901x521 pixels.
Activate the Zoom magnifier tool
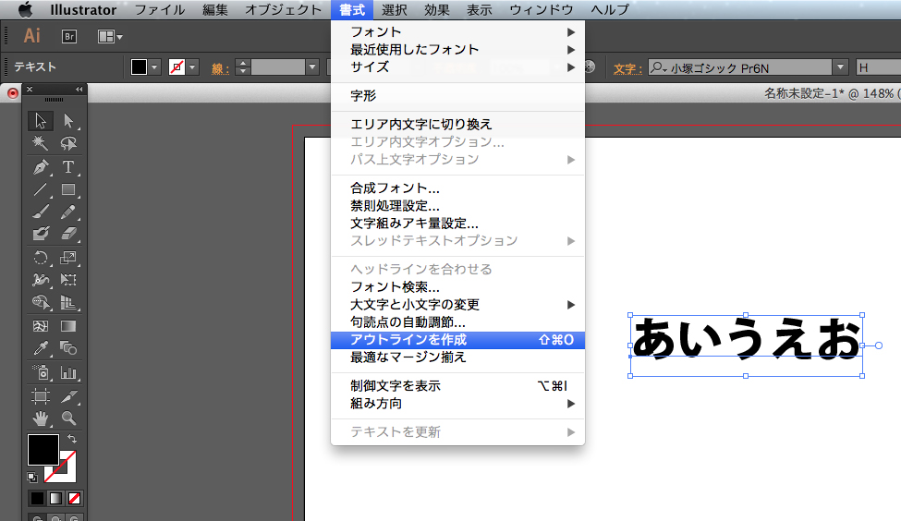[x=68, y=418]
